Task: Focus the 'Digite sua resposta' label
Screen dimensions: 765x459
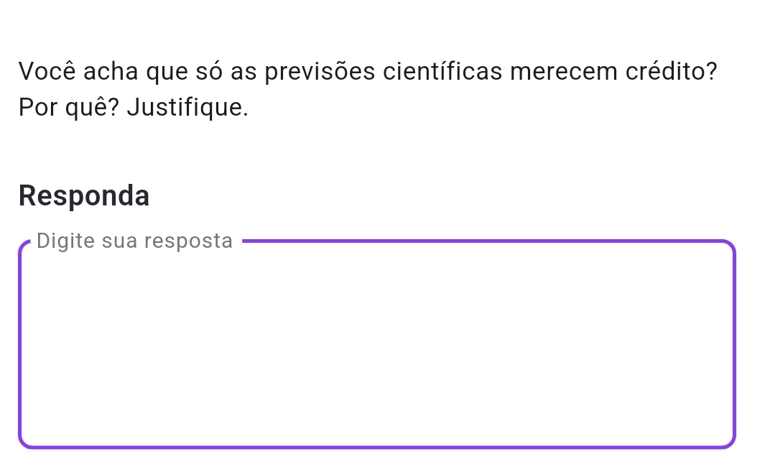Action: 134,241
